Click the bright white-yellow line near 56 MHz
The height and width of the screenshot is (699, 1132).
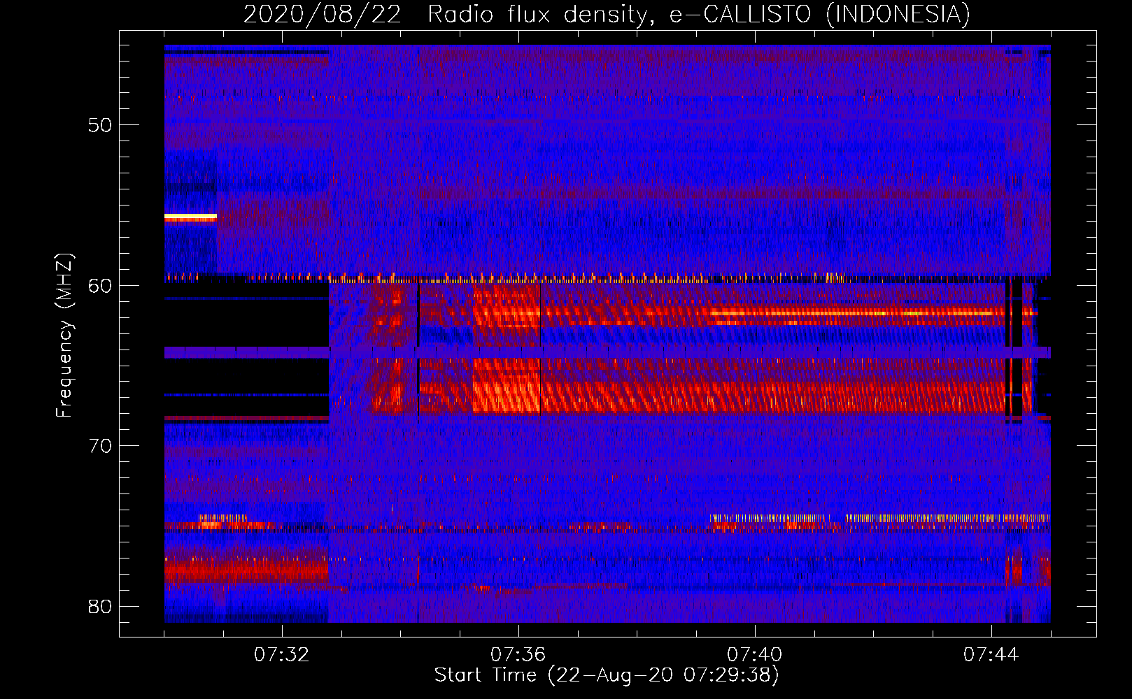pyautogui.click(x=190, y=217)
